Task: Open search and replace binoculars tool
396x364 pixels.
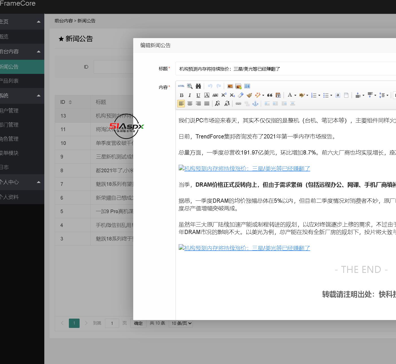Action: pos(198,86)
